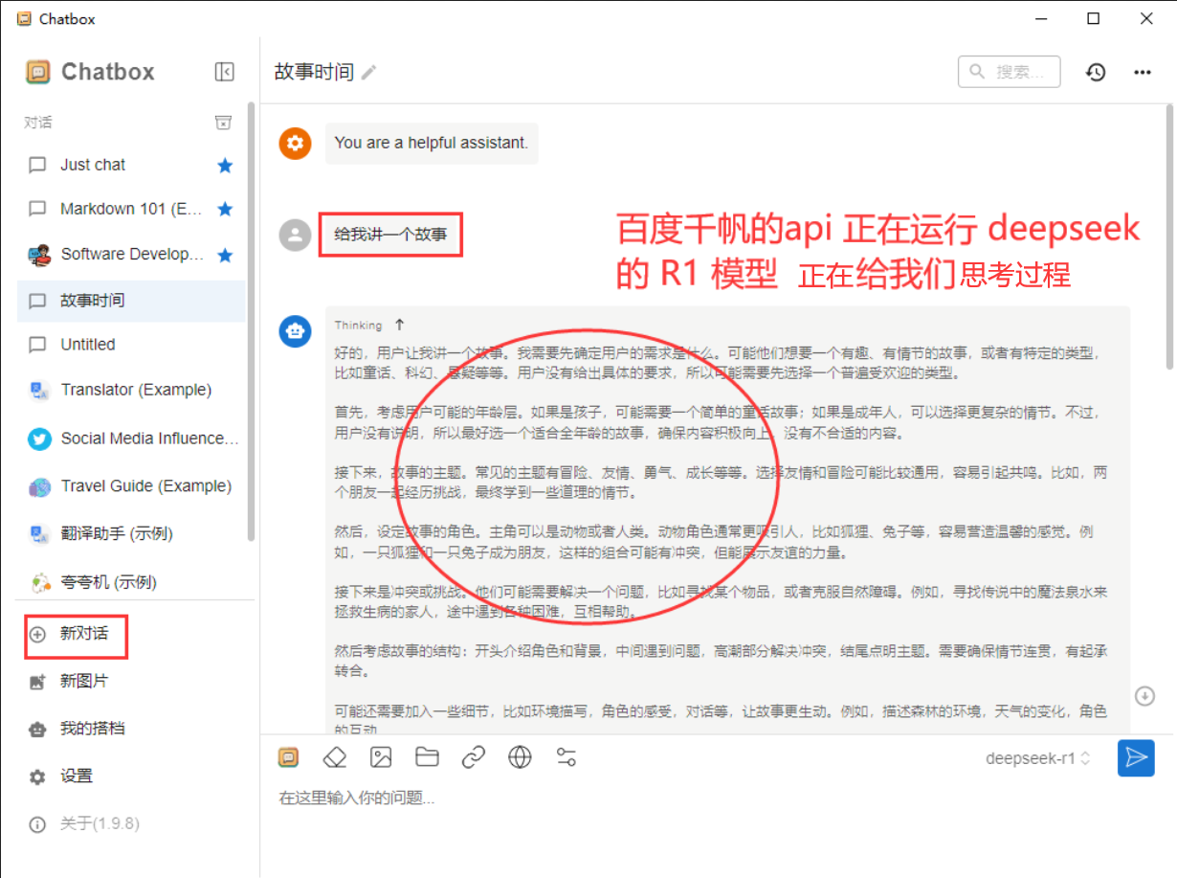1177x878 pixels.
Task: Click the 夸夸机 icon in the list
Action: (39, 582)
